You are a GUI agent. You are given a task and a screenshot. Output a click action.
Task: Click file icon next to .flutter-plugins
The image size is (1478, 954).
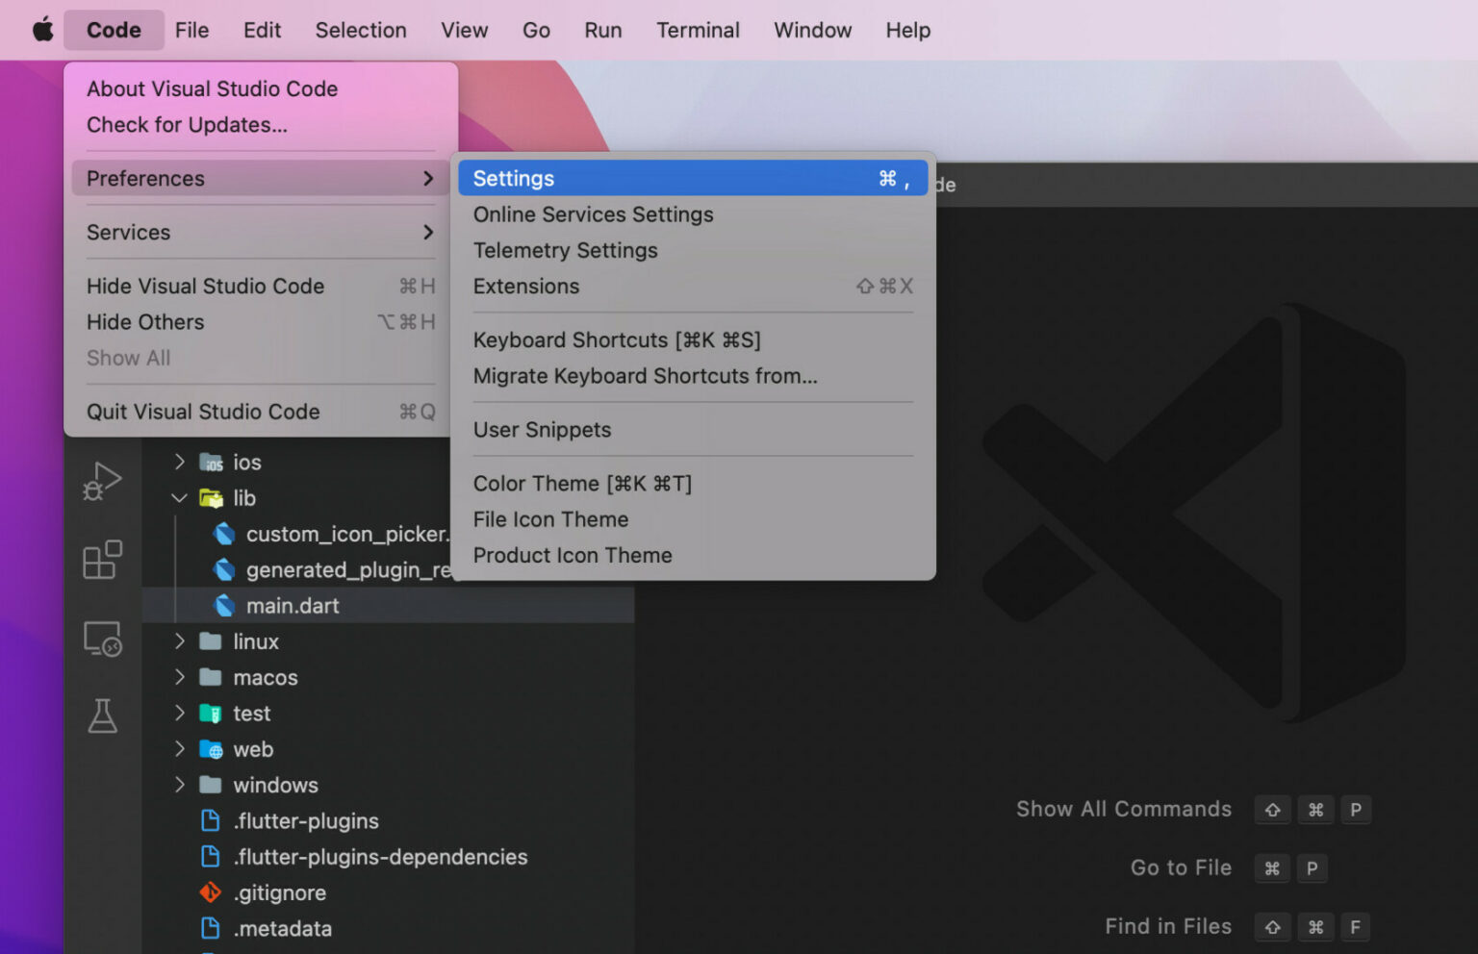pyautogui.click(x=211, y=820)
